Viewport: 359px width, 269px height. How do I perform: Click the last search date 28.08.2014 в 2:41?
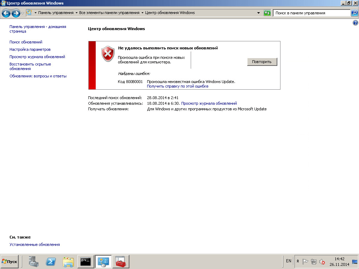[x=163, y=98]
